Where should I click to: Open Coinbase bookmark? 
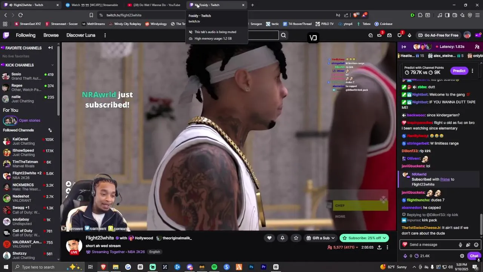tap(383, 24)
